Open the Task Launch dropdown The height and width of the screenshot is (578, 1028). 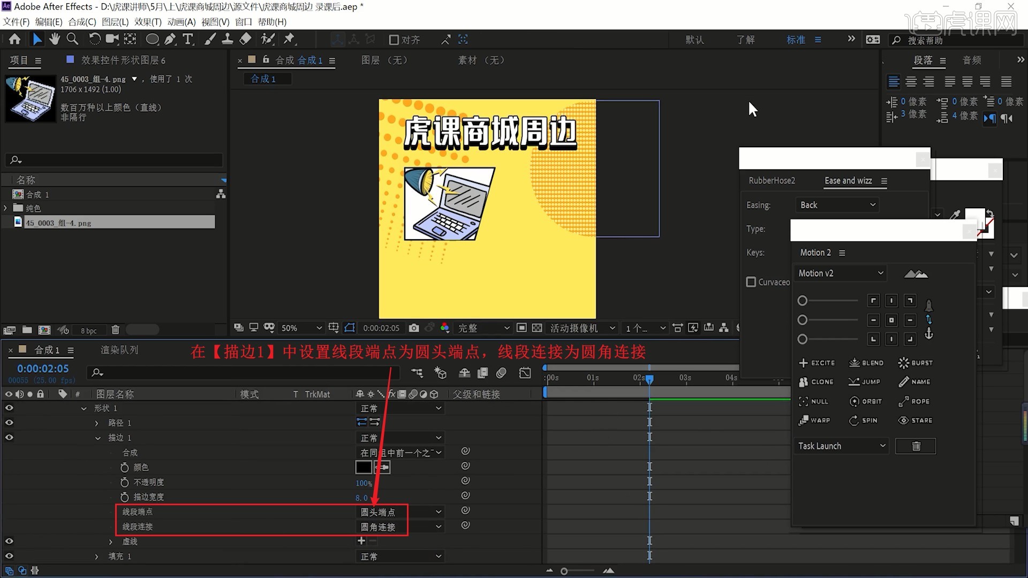pos(842,446)
